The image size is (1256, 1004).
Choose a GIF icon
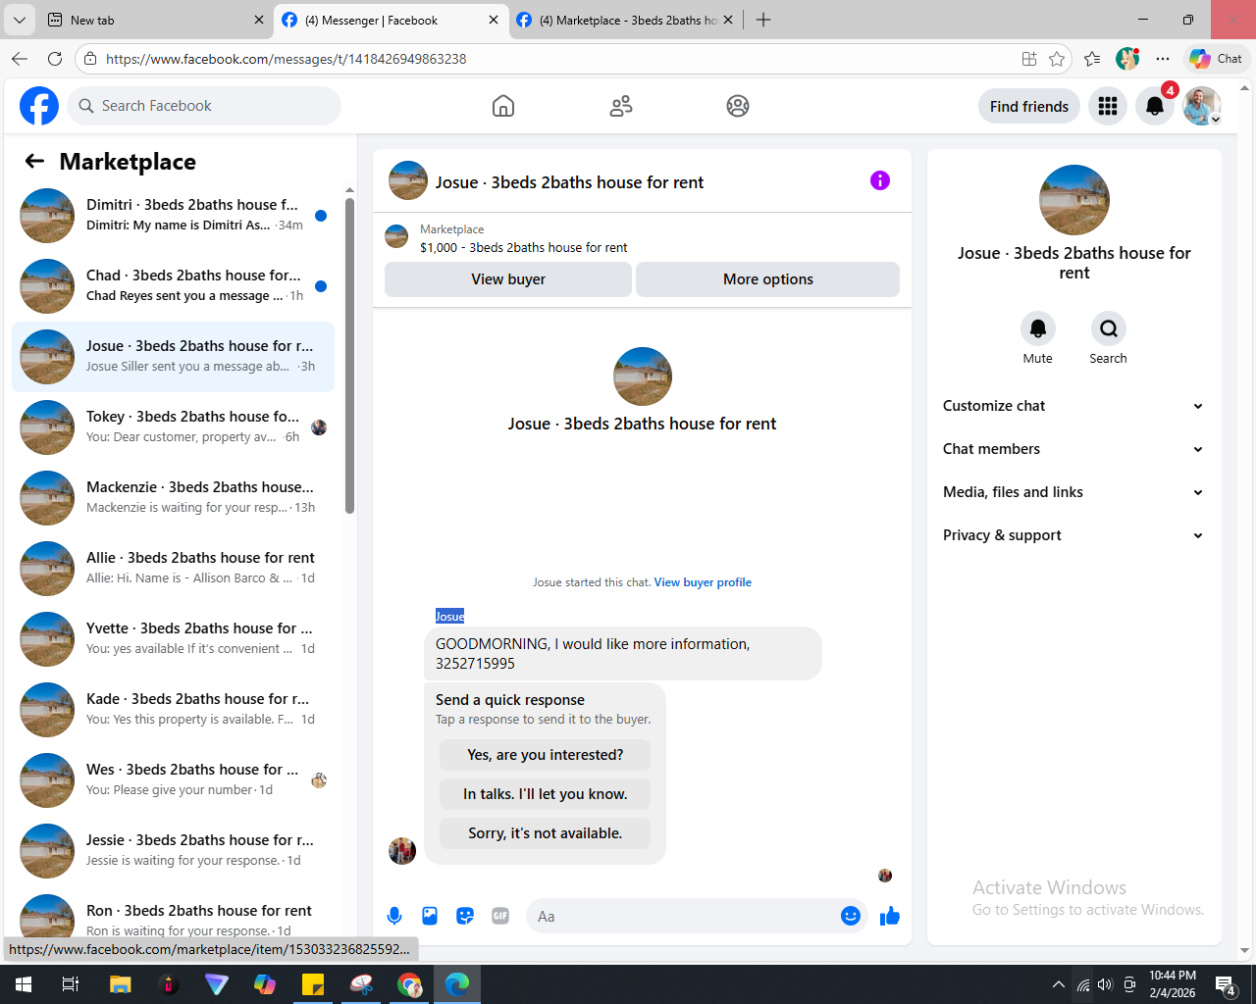(x=500, y=916)
